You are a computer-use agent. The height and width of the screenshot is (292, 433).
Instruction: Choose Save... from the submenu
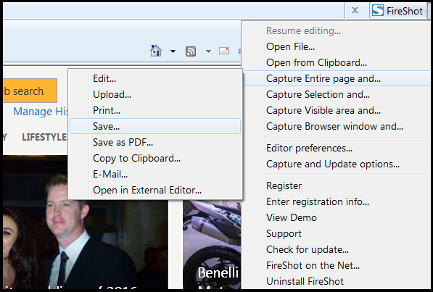point(155,126)
